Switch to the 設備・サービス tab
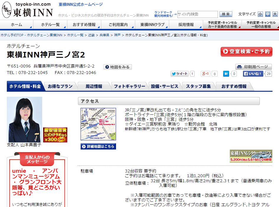 164,86
